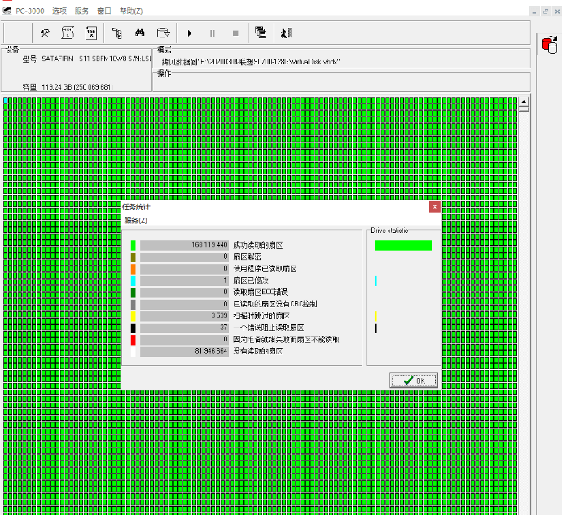The height and width of the screenshot is (515, 562).
Task: Click white swatch for 没有读取的扇区
Action: point(134,351)
